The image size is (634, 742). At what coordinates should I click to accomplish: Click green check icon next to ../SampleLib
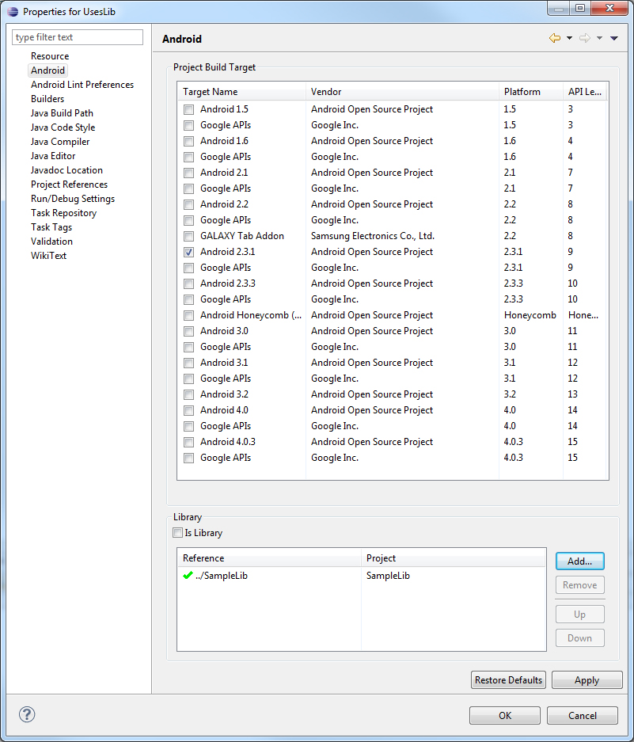[188, 576]
